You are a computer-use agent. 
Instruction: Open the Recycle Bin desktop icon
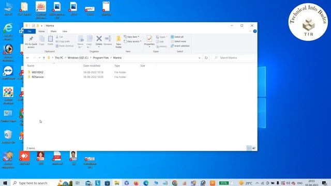(x=8, y=137)
